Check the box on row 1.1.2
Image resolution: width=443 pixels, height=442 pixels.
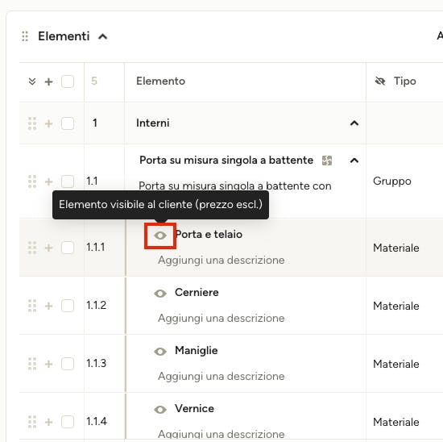tap(68, 306)
